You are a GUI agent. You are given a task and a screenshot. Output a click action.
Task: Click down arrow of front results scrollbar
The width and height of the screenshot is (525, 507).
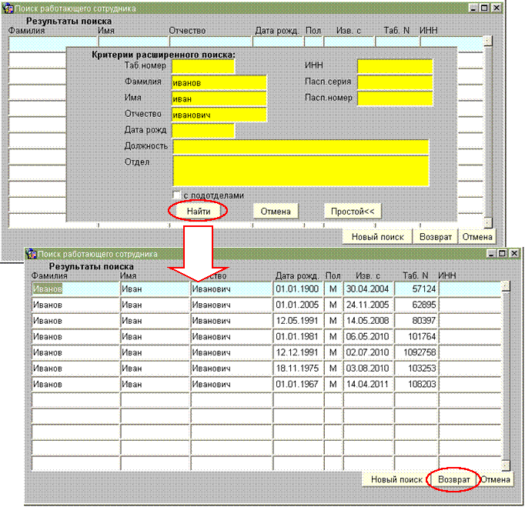(506, 465)
